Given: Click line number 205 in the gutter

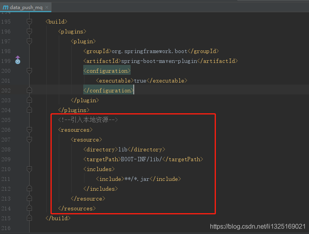Looking at the screenshot, I should point(6,120).
